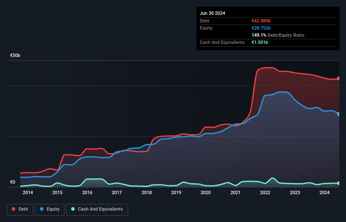The height and width of the screenshot is (222, 346).
Task: Click the Jun 30 2024 tooltip date
Action: coord(212,13)
